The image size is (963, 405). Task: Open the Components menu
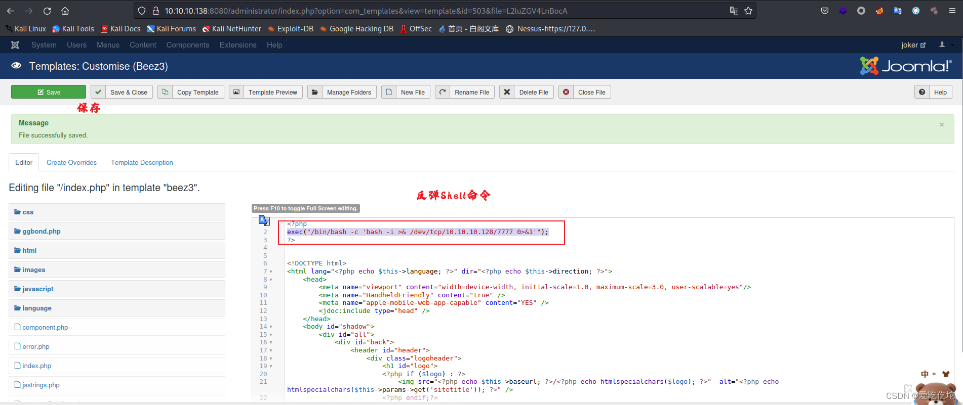[x=188, y=45]
